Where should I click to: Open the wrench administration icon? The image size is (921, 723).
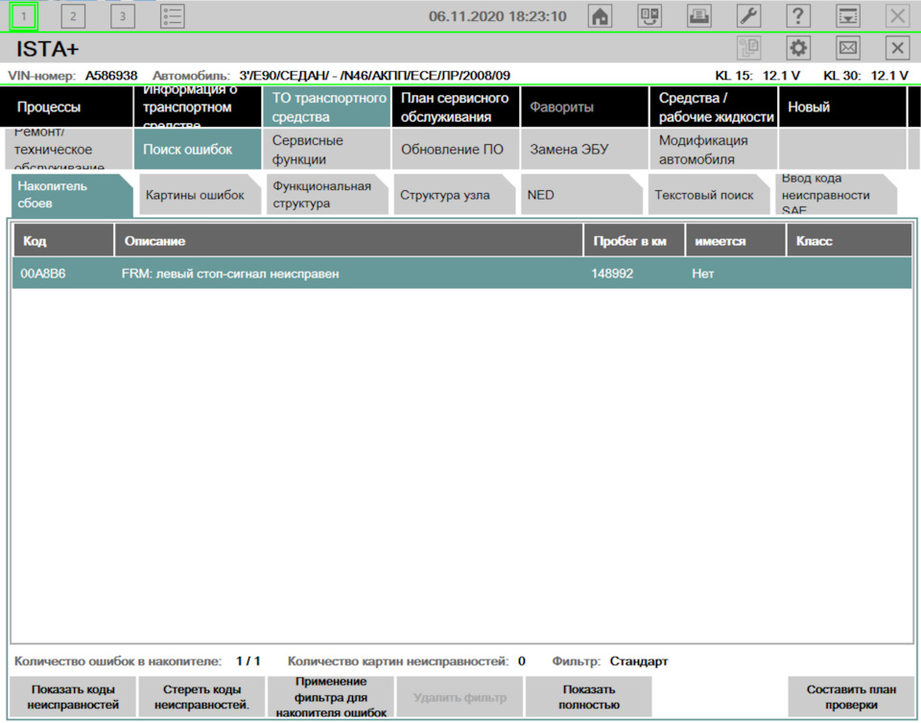tap(749, 16)
